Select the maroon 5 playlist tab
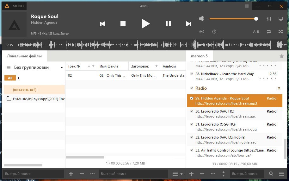The width and height of the screenshot is (289, 181). tap(199, 56)
